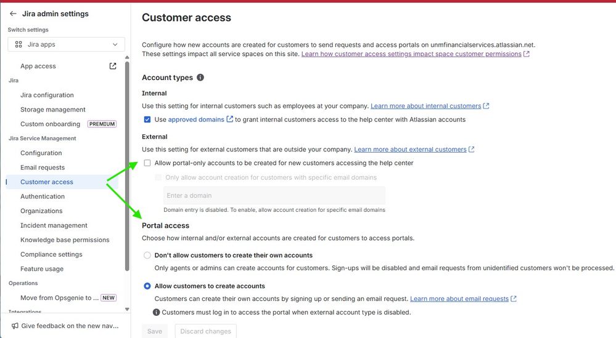Screen dimensions: 616x338
Task: Open the Jira apps settings dropdown
Action: click(x=67, y=44)
